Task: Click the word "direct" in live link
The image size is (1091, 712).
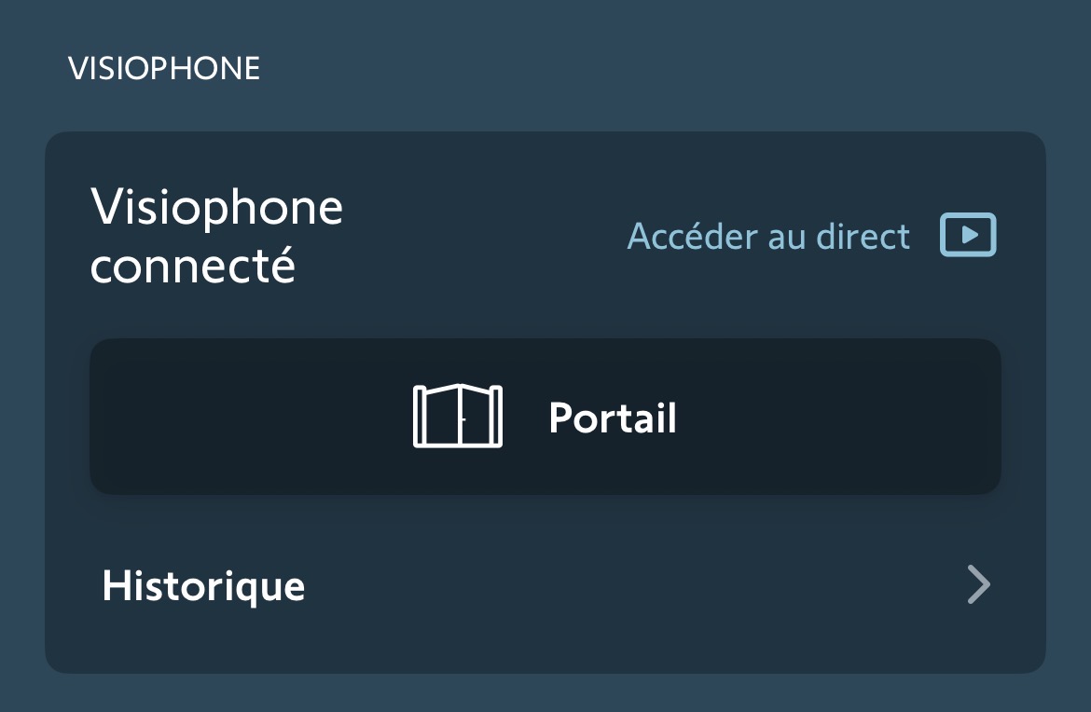Action: (x=863, y=237)
